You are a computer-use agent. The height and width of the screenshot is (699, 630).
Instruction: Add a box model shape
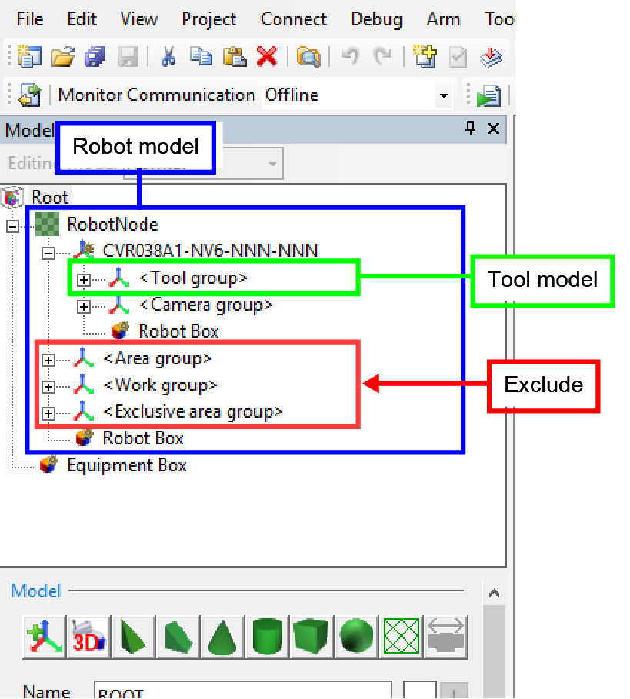coord(313,637)
